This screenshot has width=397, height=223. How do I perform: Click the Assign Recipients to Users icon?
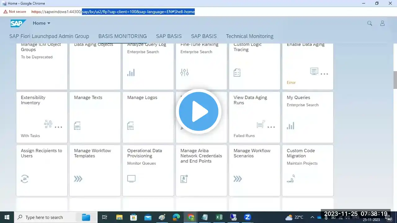(25, 179)
